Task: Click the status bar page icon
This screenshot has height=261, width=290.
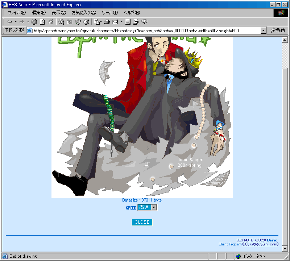Action: [x=5, y=256]
